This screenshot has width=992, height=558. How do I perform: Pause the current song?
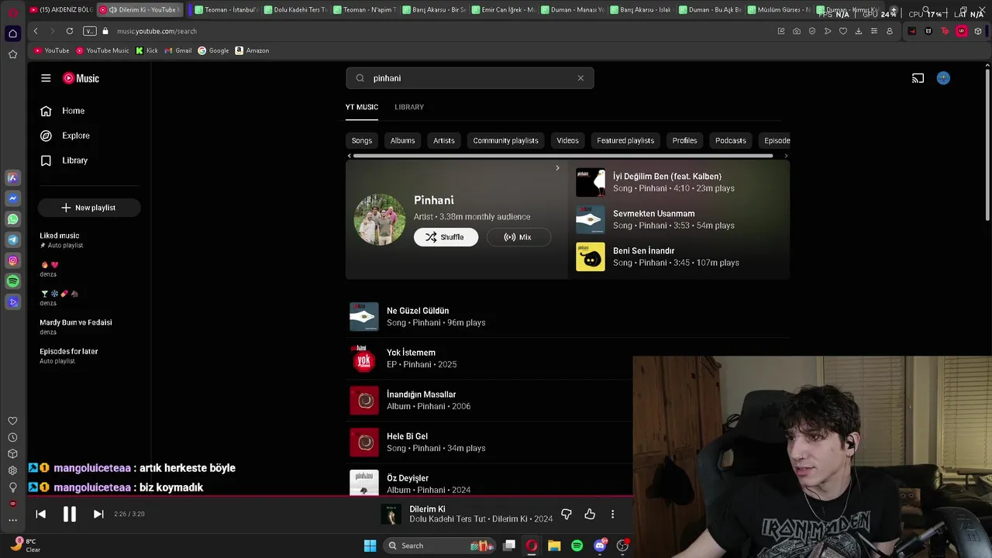tap(70, 514)
